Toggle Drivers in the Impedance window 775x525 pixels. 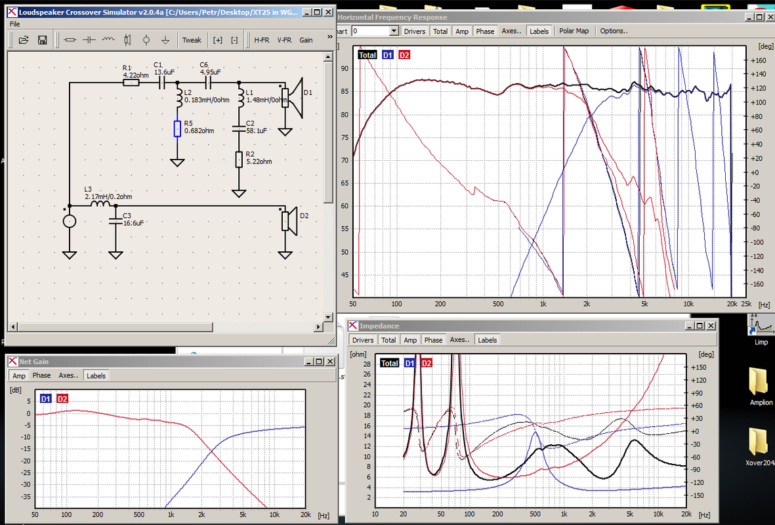(x=363, y=340)
